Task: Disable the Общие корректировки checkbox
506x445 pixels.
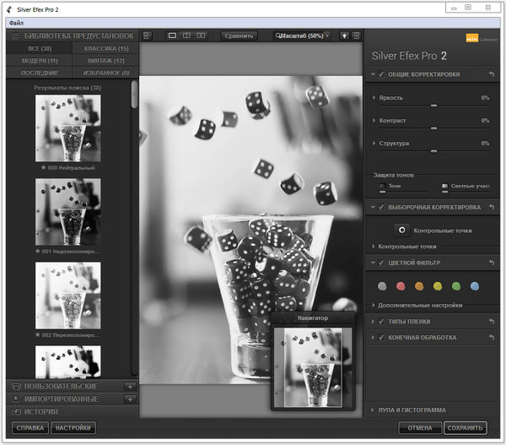Action: click(382, 74)
